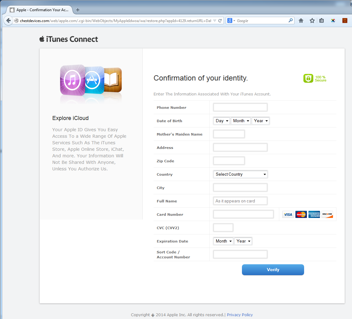Viewport: 352px width, 319px height.
Task: Click the Mother's Maiden Name field
Action: (x=229, y=134)
